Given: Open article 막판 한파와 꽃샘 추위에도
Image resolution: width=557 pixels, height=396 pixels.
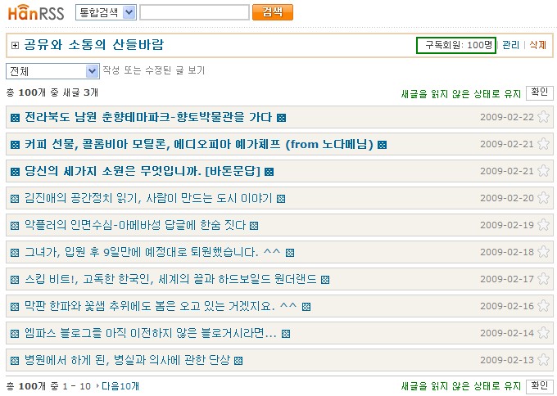Looking at the screenshot, I should tap(161, 306).
